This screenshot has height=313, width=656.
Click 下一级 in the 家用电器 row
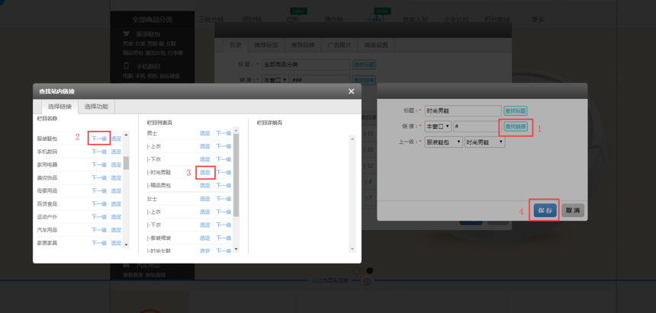(99, 164)
